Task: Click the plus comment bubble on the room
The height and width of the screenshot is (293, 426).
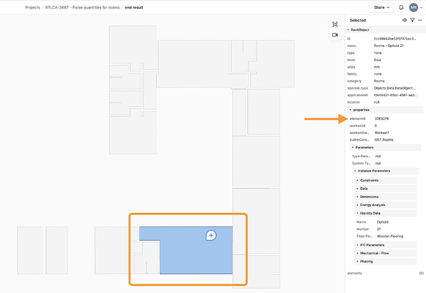Action: click(211, 236)
